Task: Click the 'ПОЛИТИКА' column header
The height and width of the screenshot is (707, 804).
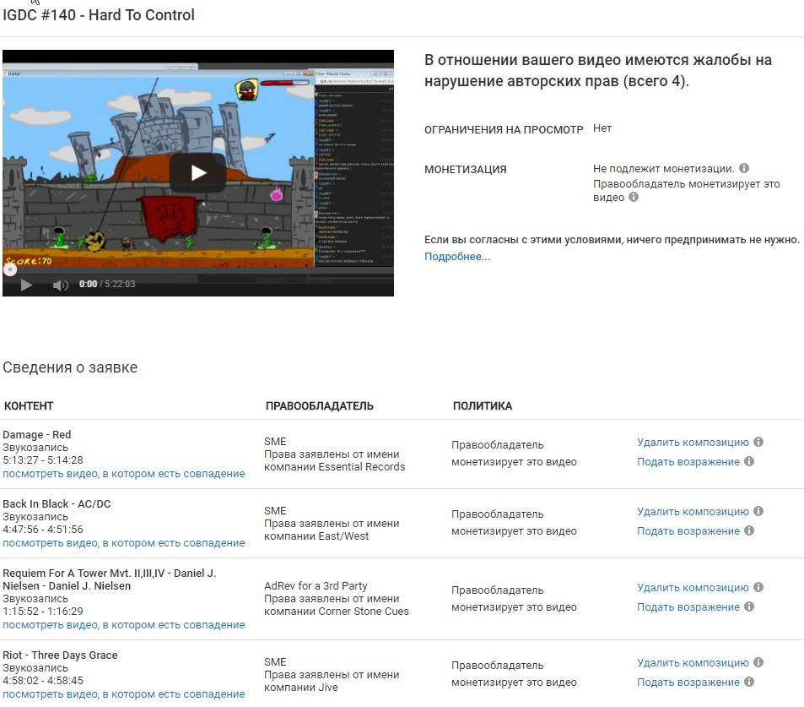Action: (483, 406)
